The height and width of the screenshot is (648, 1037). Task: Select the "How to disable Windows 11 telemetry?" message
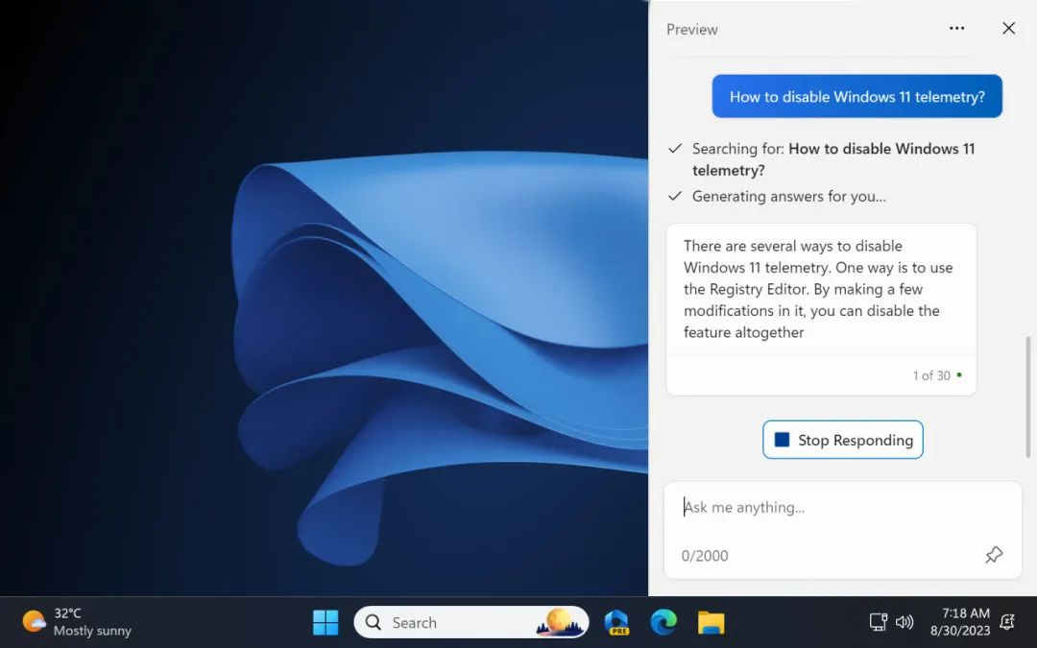856,97
